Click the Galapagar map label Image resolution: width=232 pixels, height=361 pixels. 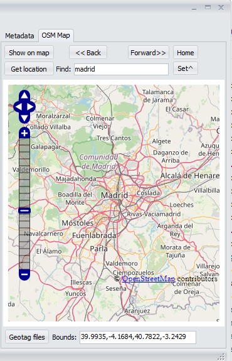tap(46, 147)
